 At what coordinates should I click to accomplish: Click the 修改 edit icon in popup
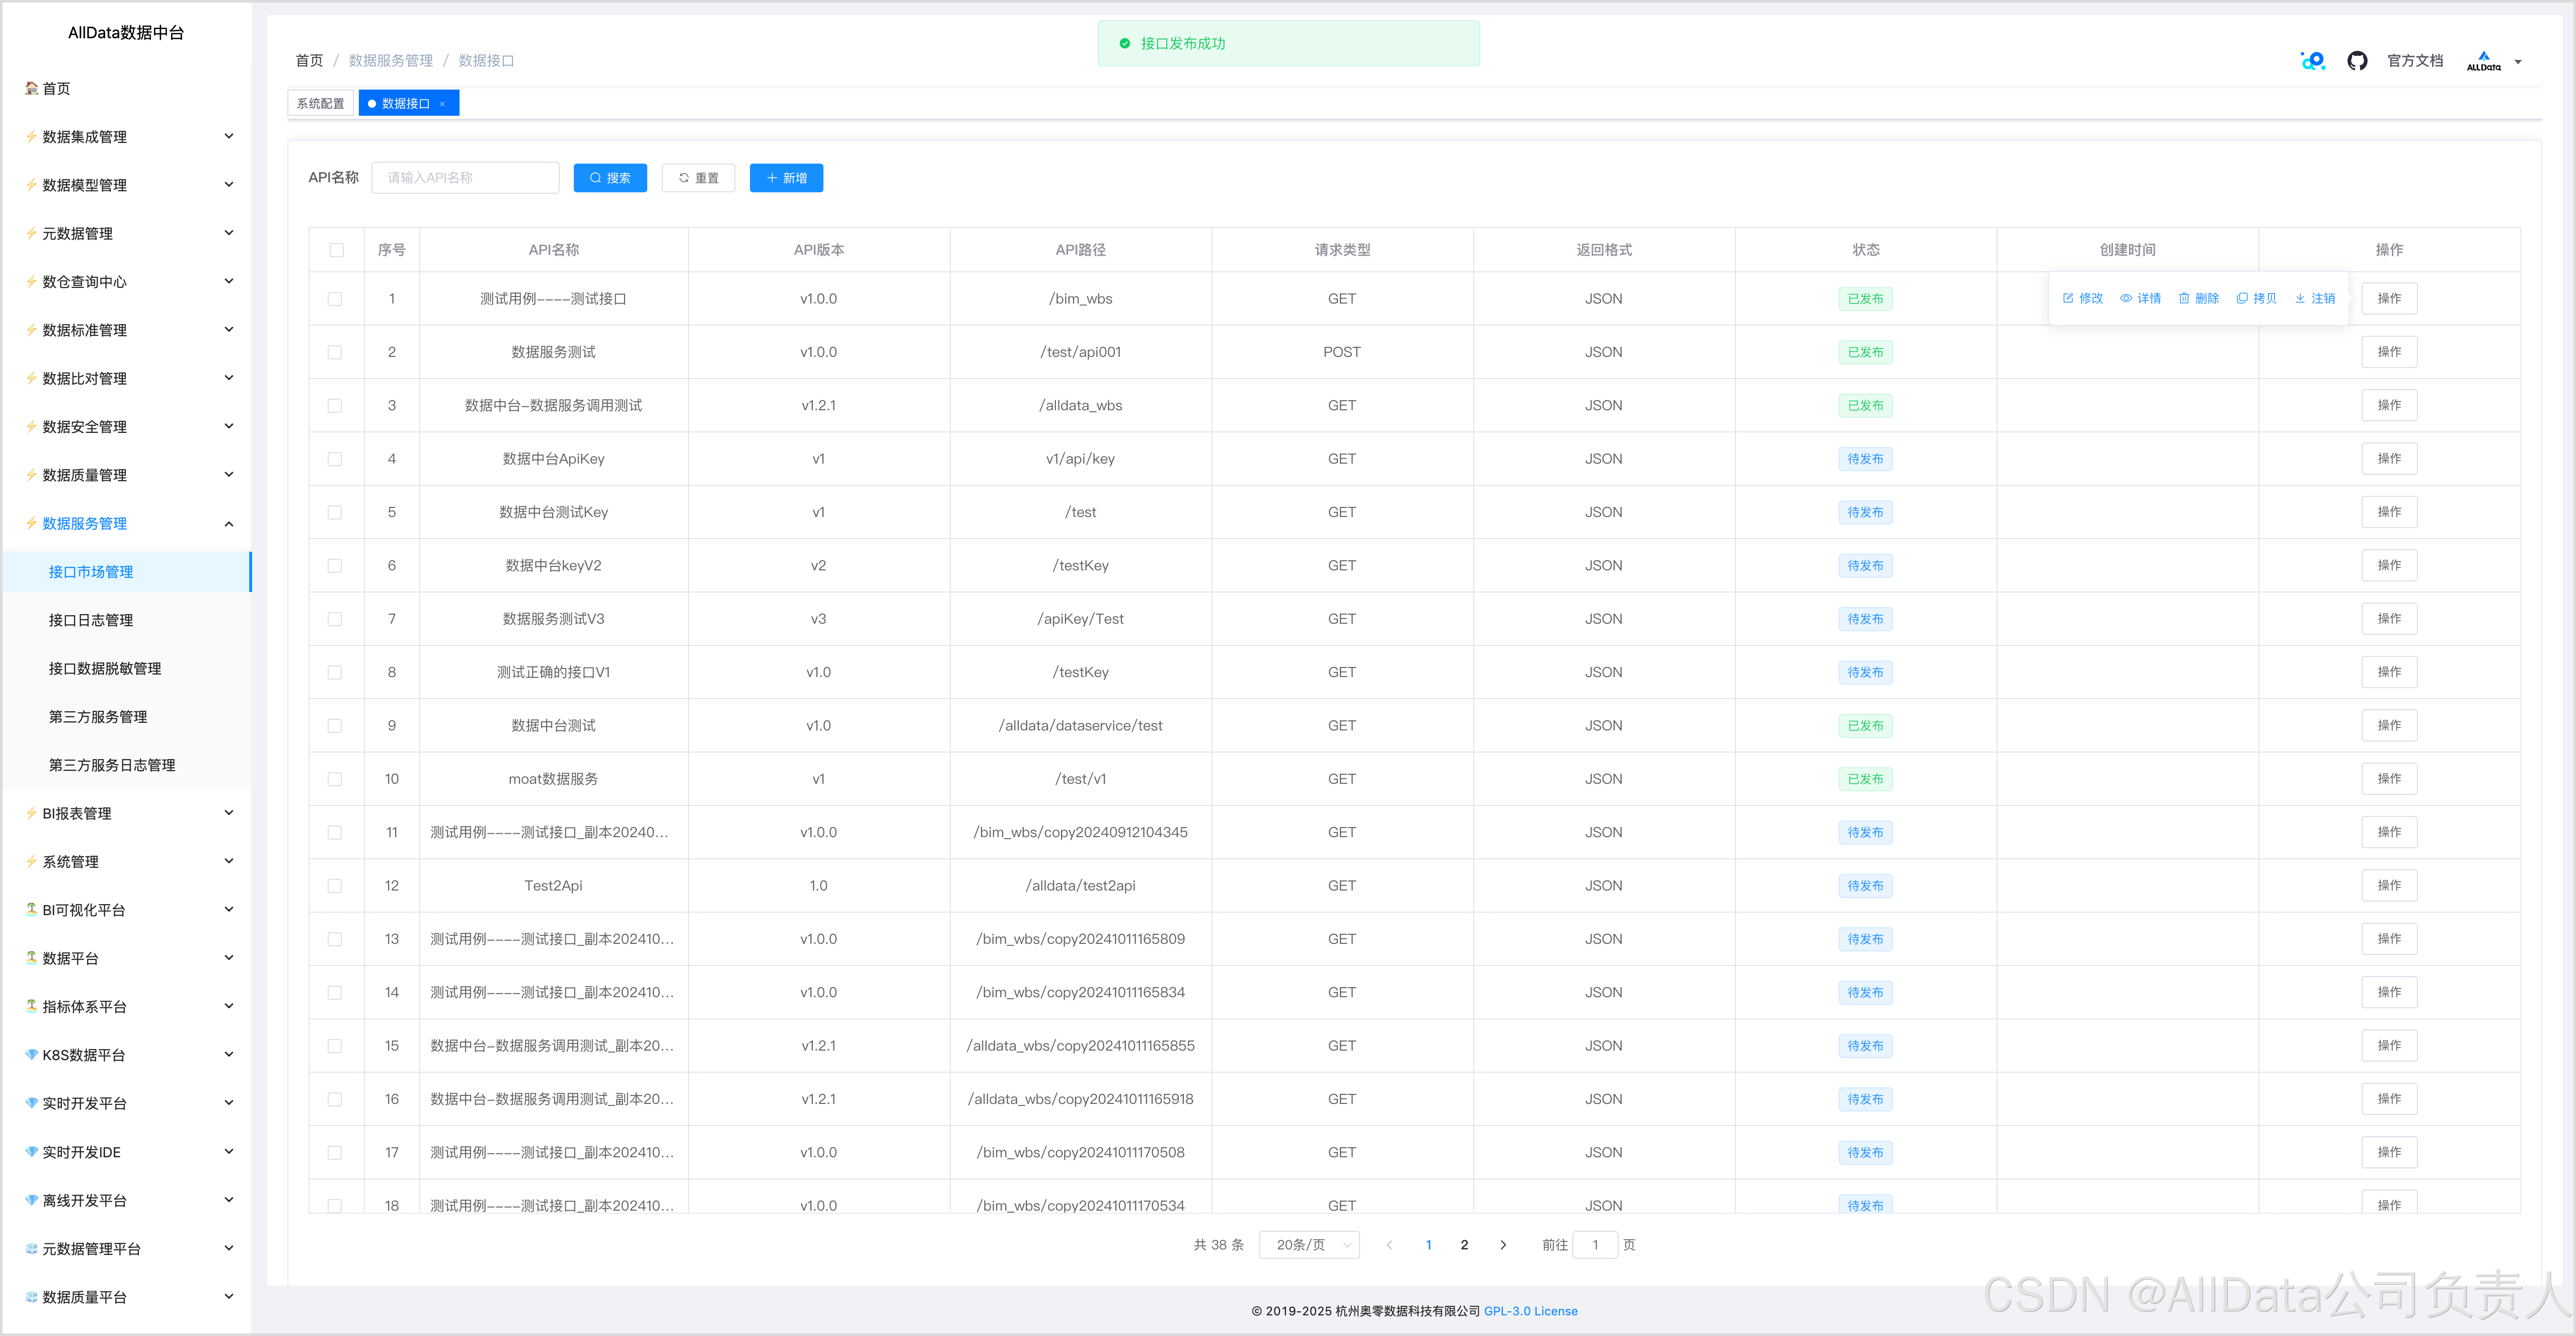click(2068, 298)
